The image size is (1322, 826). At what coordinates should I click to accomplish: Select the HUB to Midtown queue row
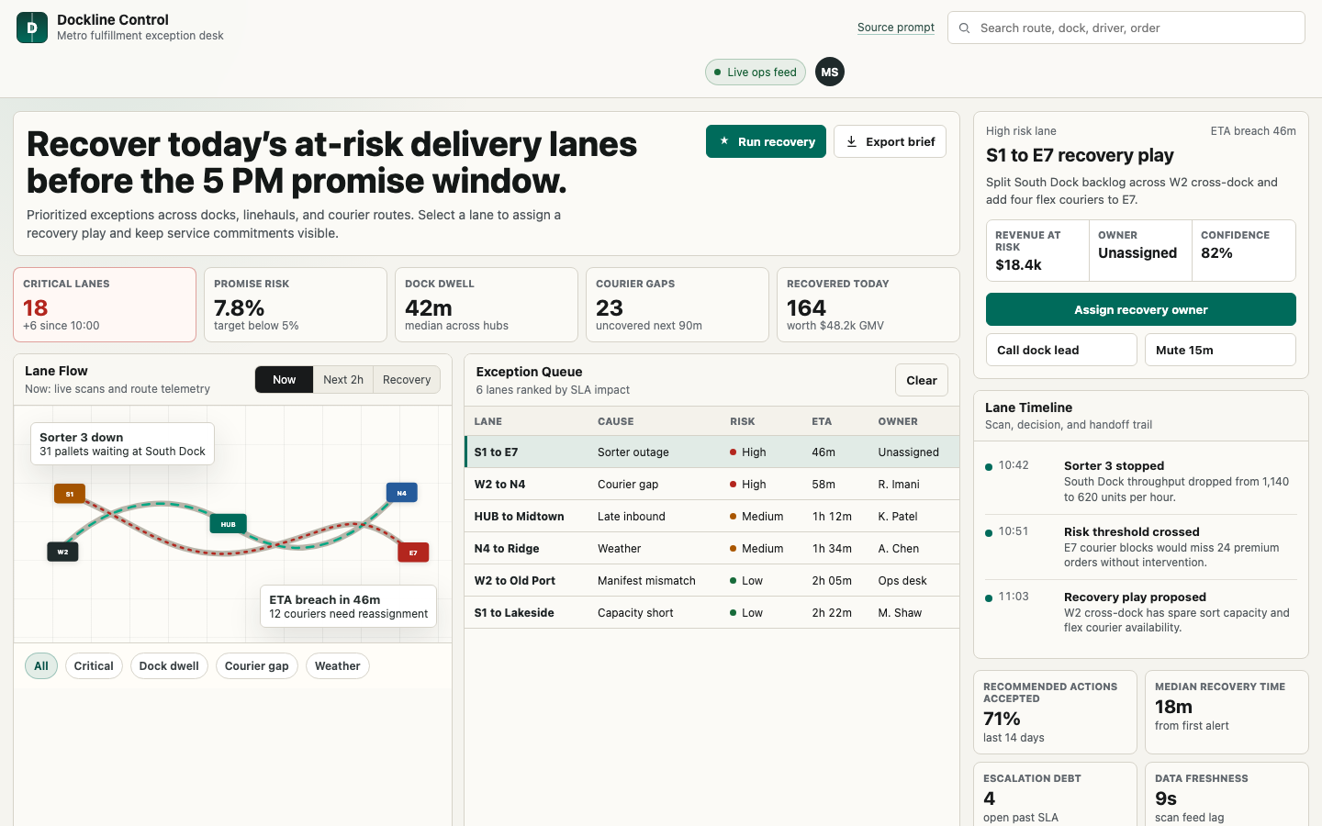click(x=711, y=516)
